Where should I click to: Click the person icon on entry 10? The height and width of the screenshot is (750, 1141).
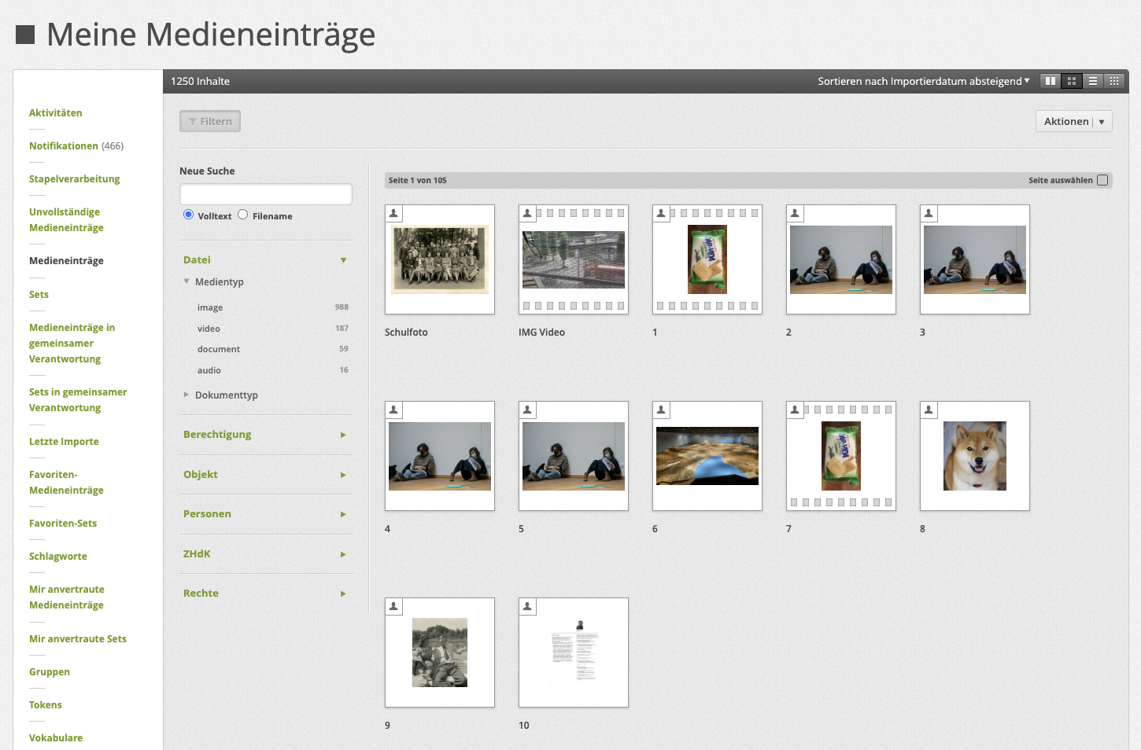pos(528,606)
